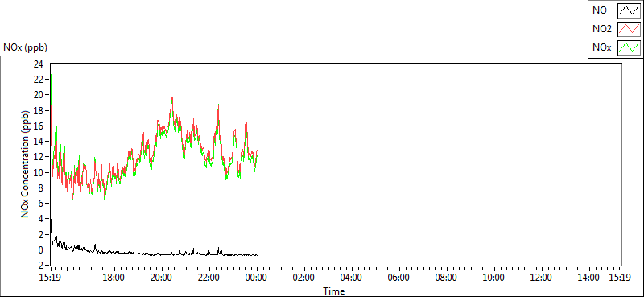This screenshot has width=644, height=297.
Task: Edit the 24 maximum y-axis value
Action: pyautogui.click(x=39, y=64)
